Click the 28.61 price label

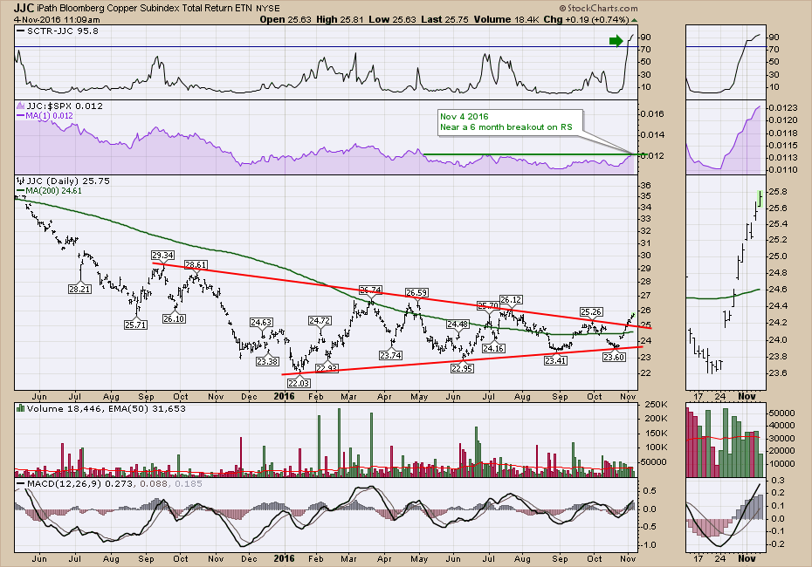click(x=196, y=265)
